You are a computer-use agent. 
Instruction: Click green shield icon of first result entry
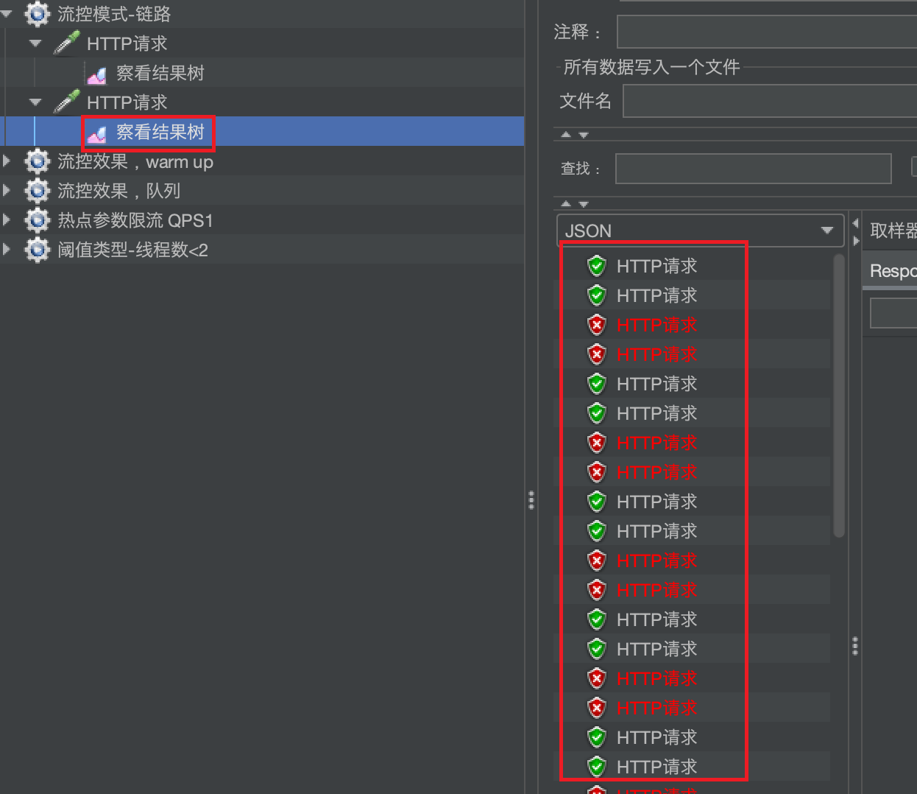pyautogui.click(x=596, y=266)
